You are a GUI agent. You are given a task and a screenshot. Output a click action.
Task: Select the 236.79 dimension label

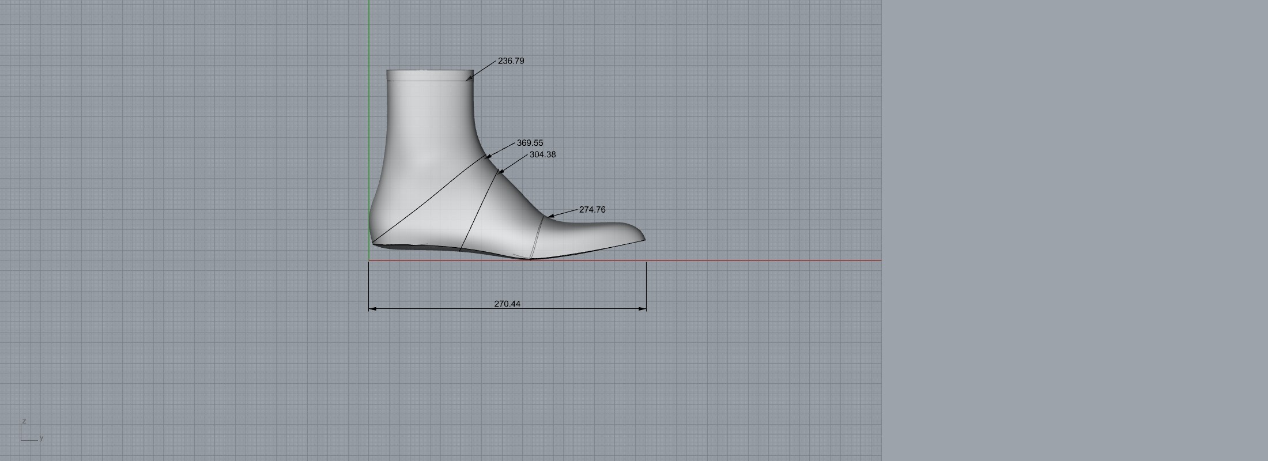[x=511, y=61]
